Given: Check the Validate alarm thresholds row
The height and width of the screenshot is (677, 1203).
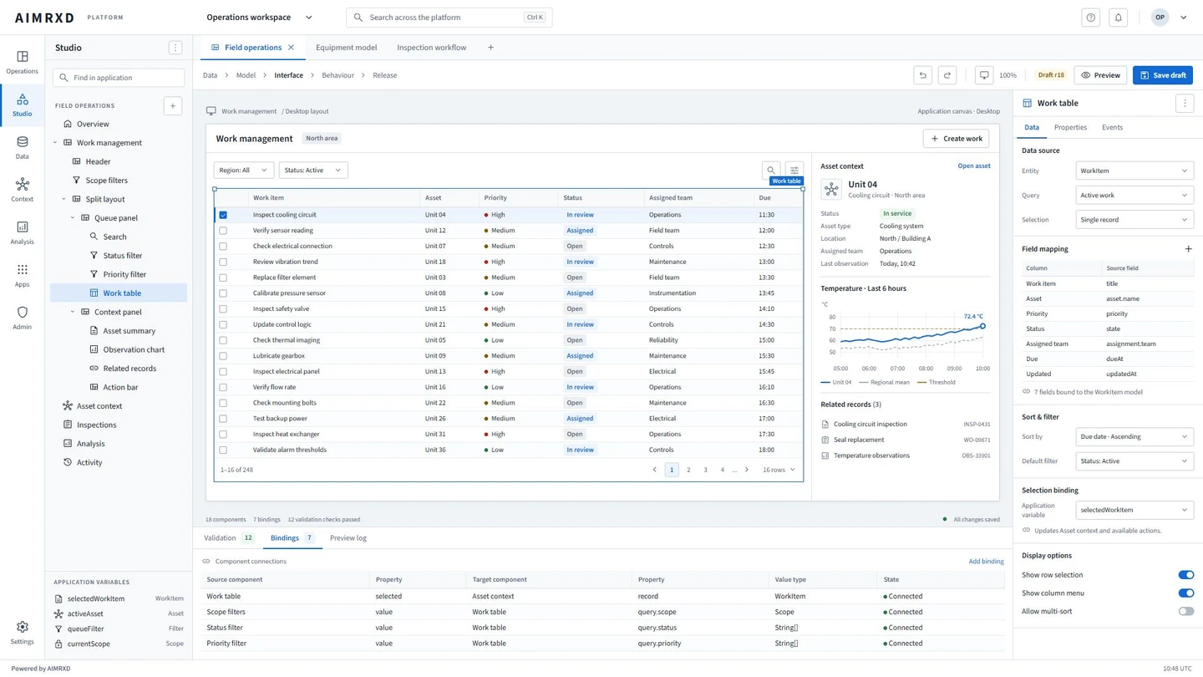Looking at the screenshot, I should [223, 450].
